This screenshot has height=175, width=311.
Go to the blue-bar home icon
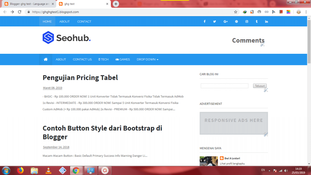point(46,59)
